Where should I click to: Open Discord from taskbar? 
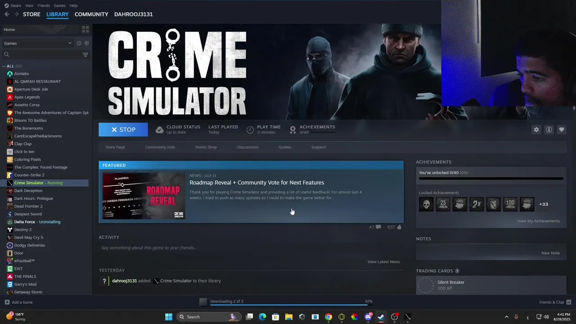368,317
